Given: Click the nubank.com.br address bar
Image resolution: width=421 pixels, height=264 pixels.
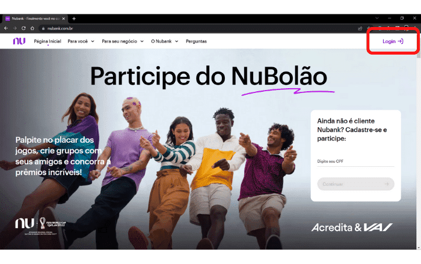Looking at the screenshot, I should (x=197, y=28).
